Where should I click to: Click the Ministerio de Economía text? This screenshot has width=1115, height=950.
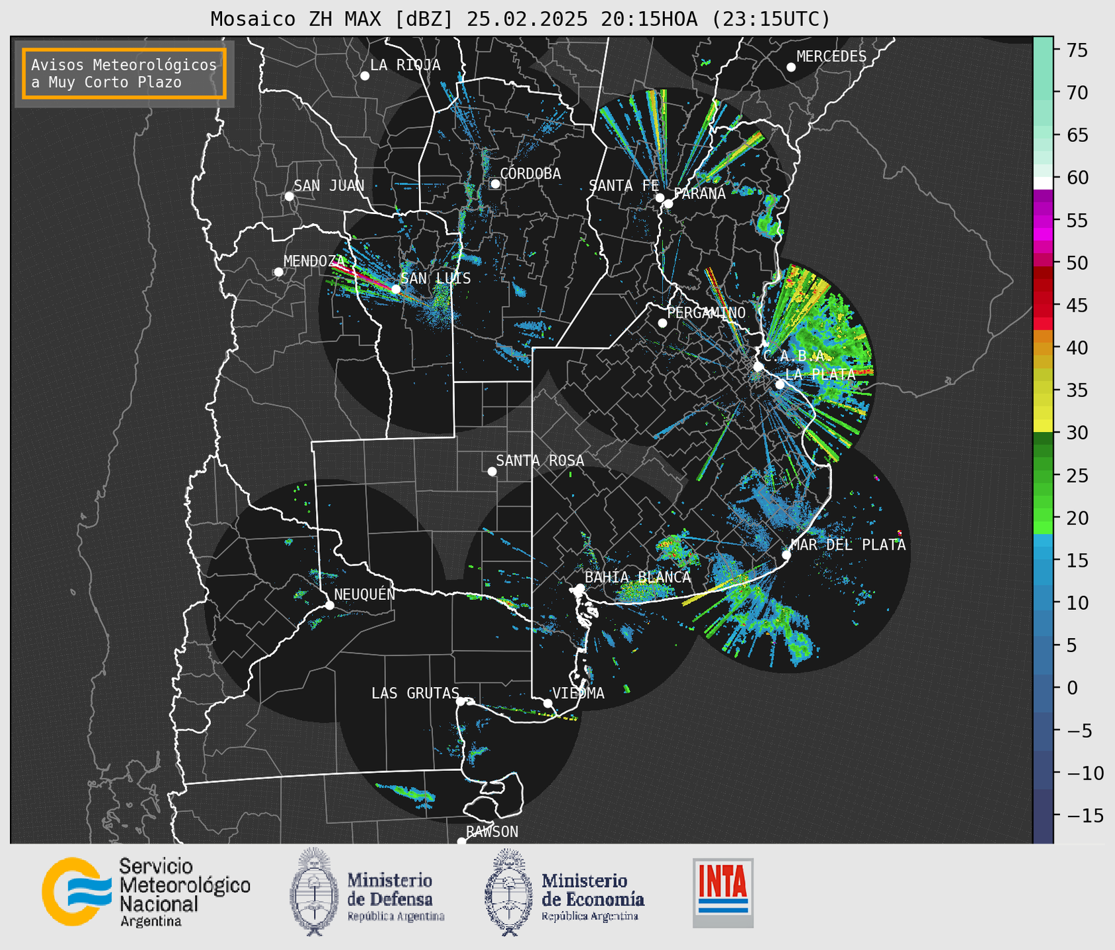pyautogui.click(x=592, y=890)
